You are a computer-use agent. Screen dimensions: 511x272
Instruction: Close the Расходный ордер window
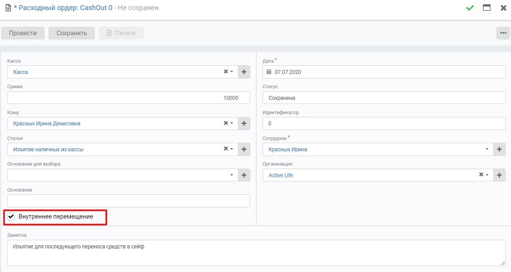503,8
